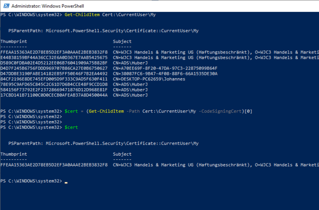Screen dimensions: 319x210
Task: Click thumbprint 17CBD141B71100C0...
Action: click(54, 95)
